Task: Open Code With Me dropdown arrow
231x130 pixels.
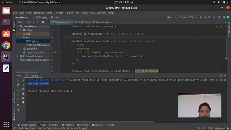Action: pyautogui.click(x=171, y=17)
